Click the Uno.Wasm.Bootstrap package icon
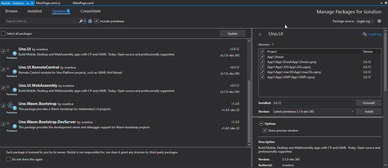Viewport: 388px width, 168px height. (10, 105)
